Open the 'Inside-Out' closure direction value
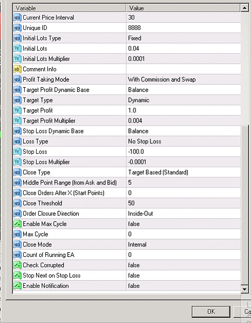 (x=183, y=213)
